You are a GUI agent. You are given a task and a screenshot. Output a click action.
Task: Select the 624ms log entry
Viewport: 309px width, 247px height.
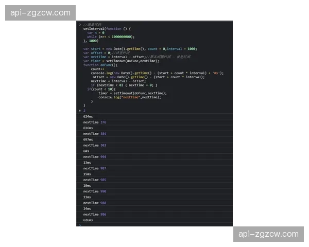(88, 116)
